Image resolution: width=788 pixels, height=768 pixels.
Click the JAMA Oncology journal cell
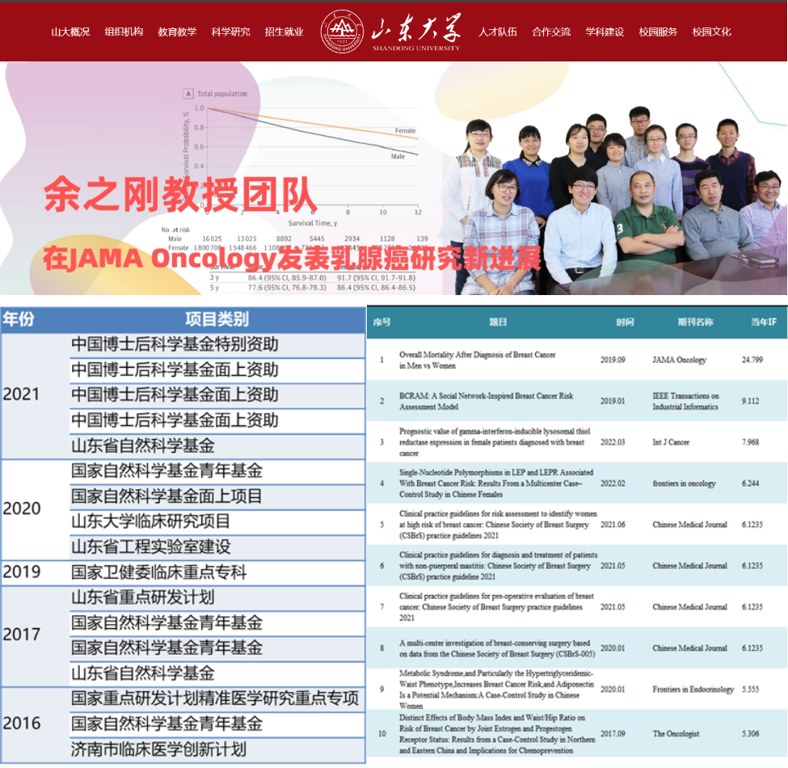679,360
